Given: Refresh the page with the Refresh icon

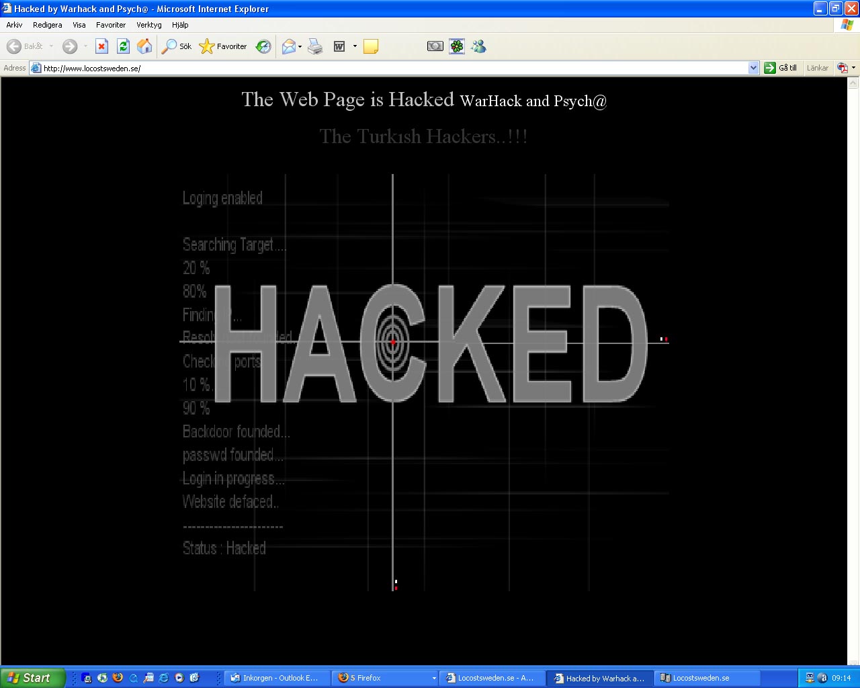Looking at the screenshot, I should [x=123, y=46].
